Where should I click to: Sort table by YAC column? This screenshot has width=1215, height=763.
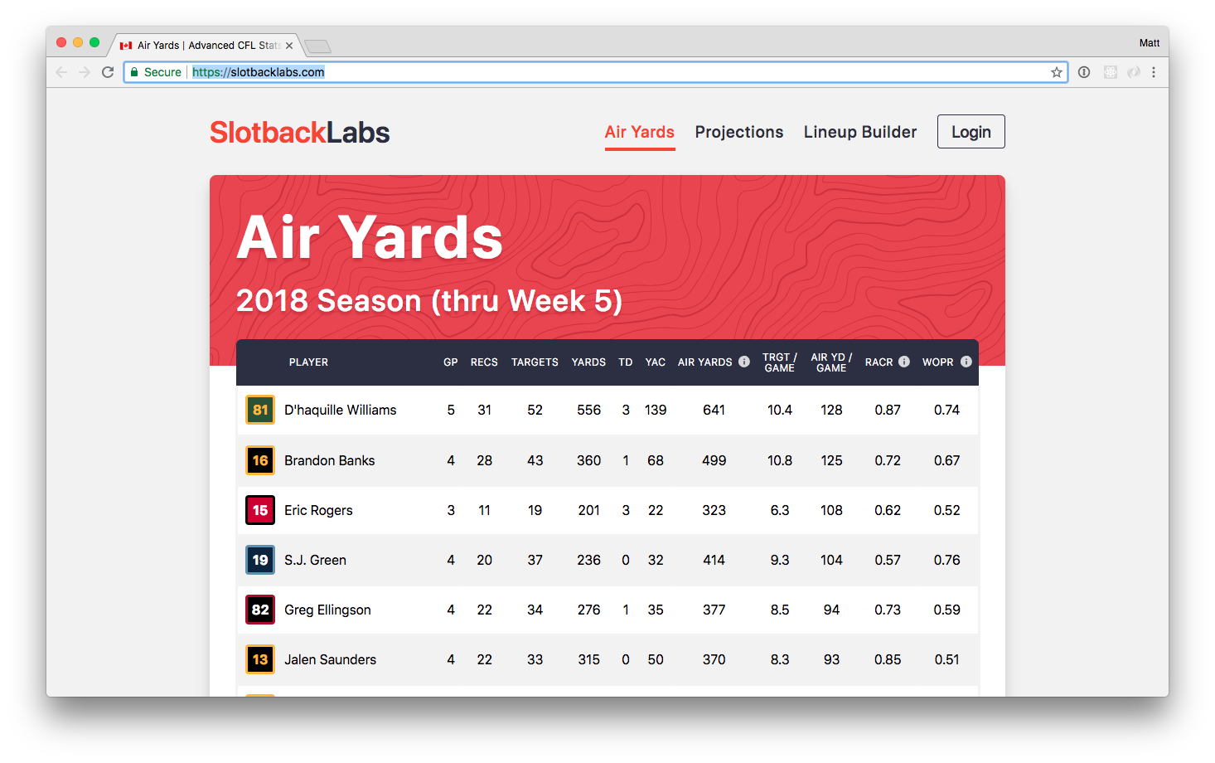point(656,362)
